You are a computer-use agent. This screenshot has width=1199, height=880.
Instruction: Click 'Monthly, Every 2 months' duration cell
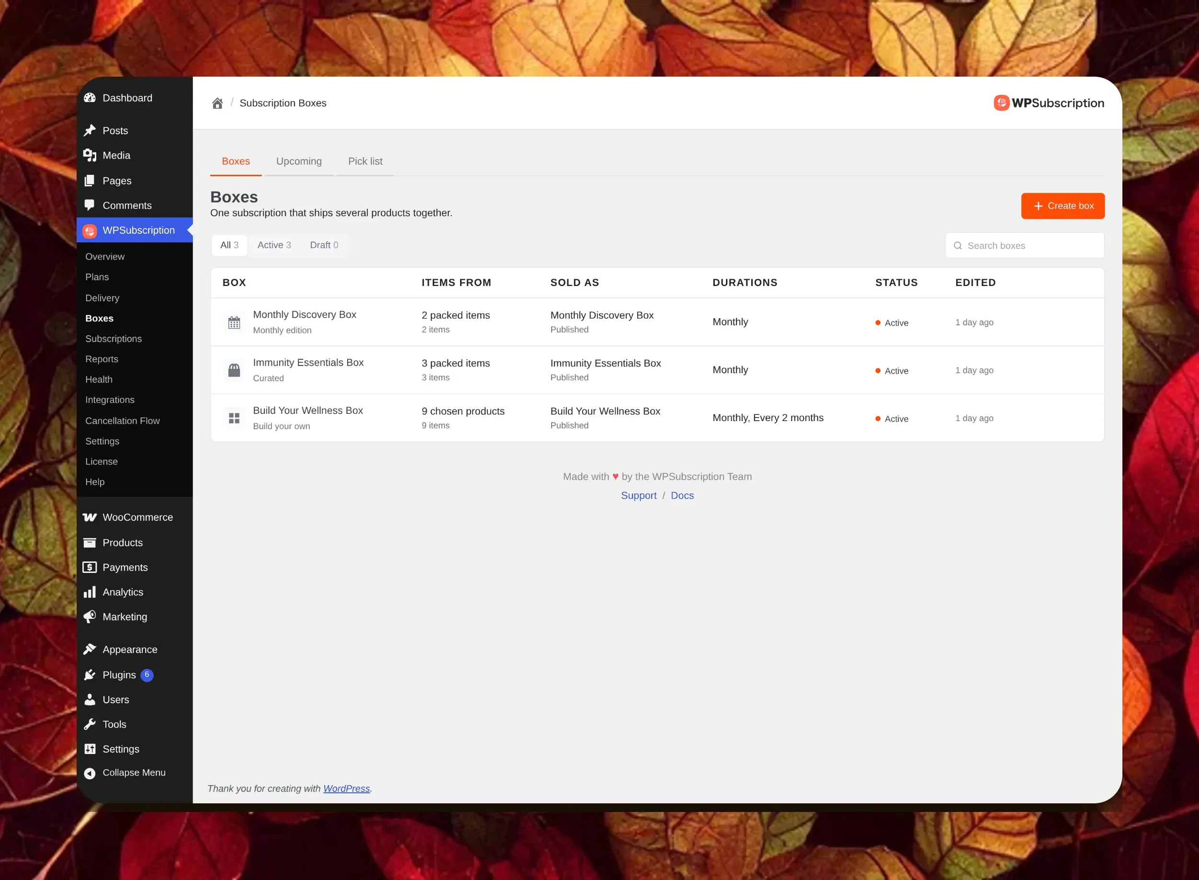point(768,418)
